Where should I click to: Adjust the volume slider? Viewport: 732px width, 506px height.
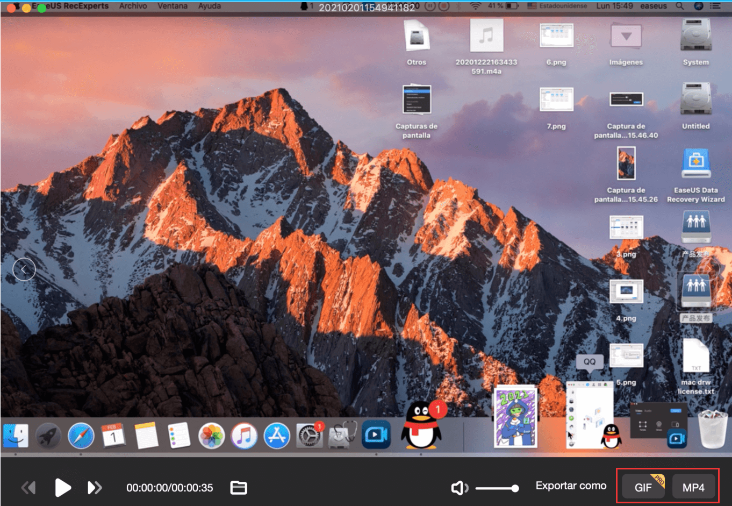[497, 488]
